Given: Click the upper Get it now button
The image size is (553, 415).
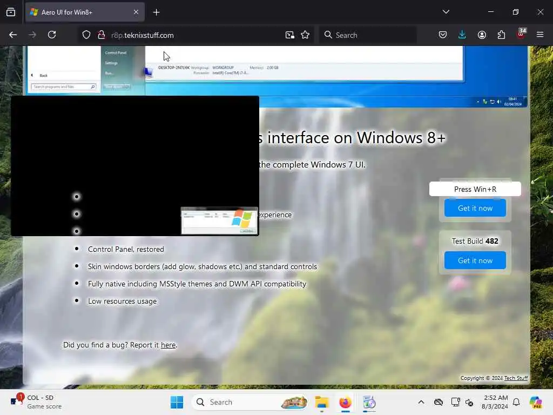Looking at the screenshot, I should tap(475, 208).
